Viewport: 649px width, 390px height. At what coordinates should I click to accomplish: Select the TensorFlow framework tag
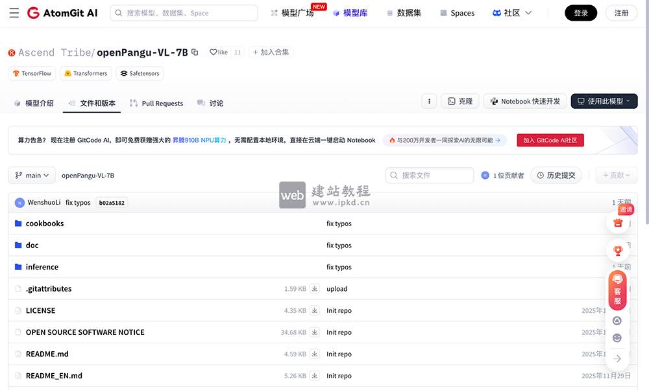[31, 73]
